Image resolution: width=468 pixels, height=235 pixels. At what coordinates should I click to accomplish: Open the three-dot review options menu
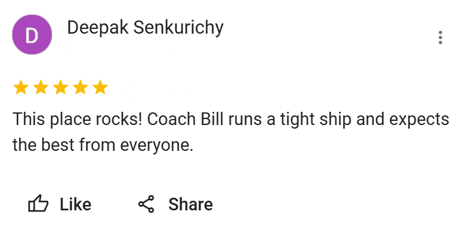(440, 37)
